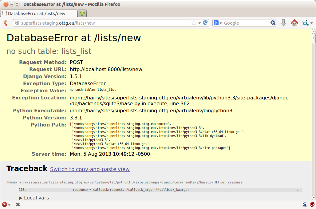The image size is (316, 209).
Task: Reload the current page
Action: tap(205, 22)
